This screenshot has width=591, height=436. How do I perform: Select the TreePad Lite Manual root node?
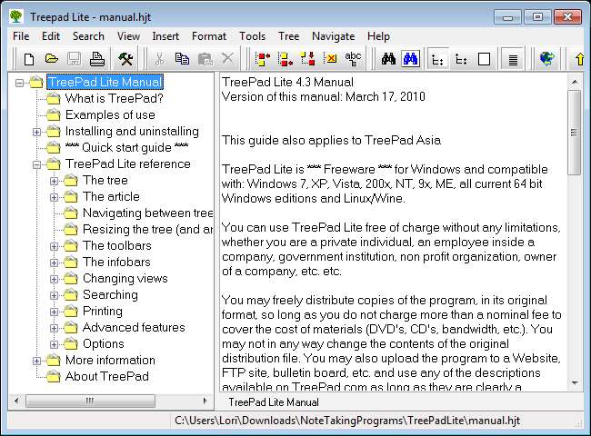tap(105, 82)
